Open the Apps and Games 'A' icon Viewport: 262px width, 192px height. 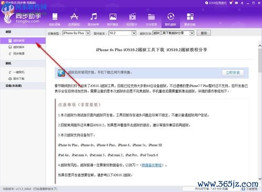[74, 19]
